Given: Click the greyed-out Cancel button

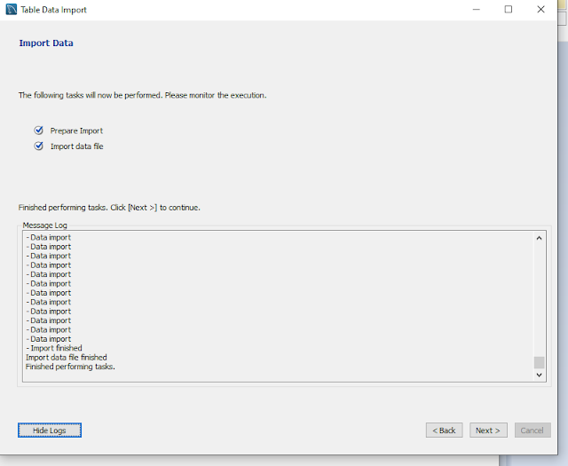Looking at the screenshot, I should (x=532, y=430).
